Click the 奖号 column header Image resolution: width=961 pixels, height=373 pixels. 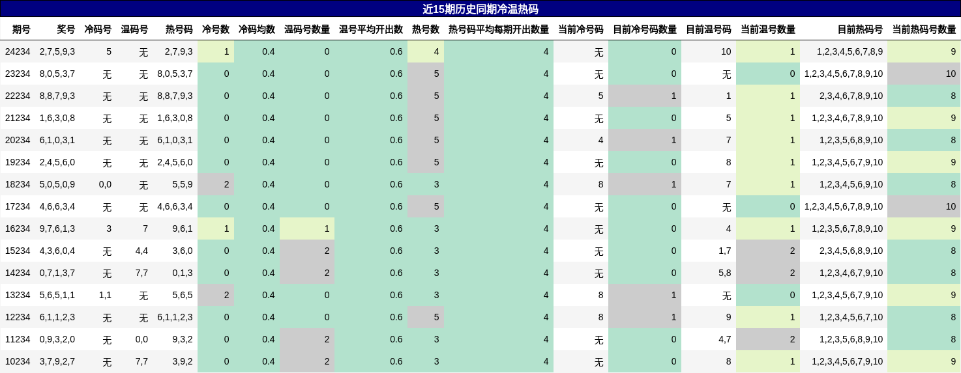tap(66, 29)
